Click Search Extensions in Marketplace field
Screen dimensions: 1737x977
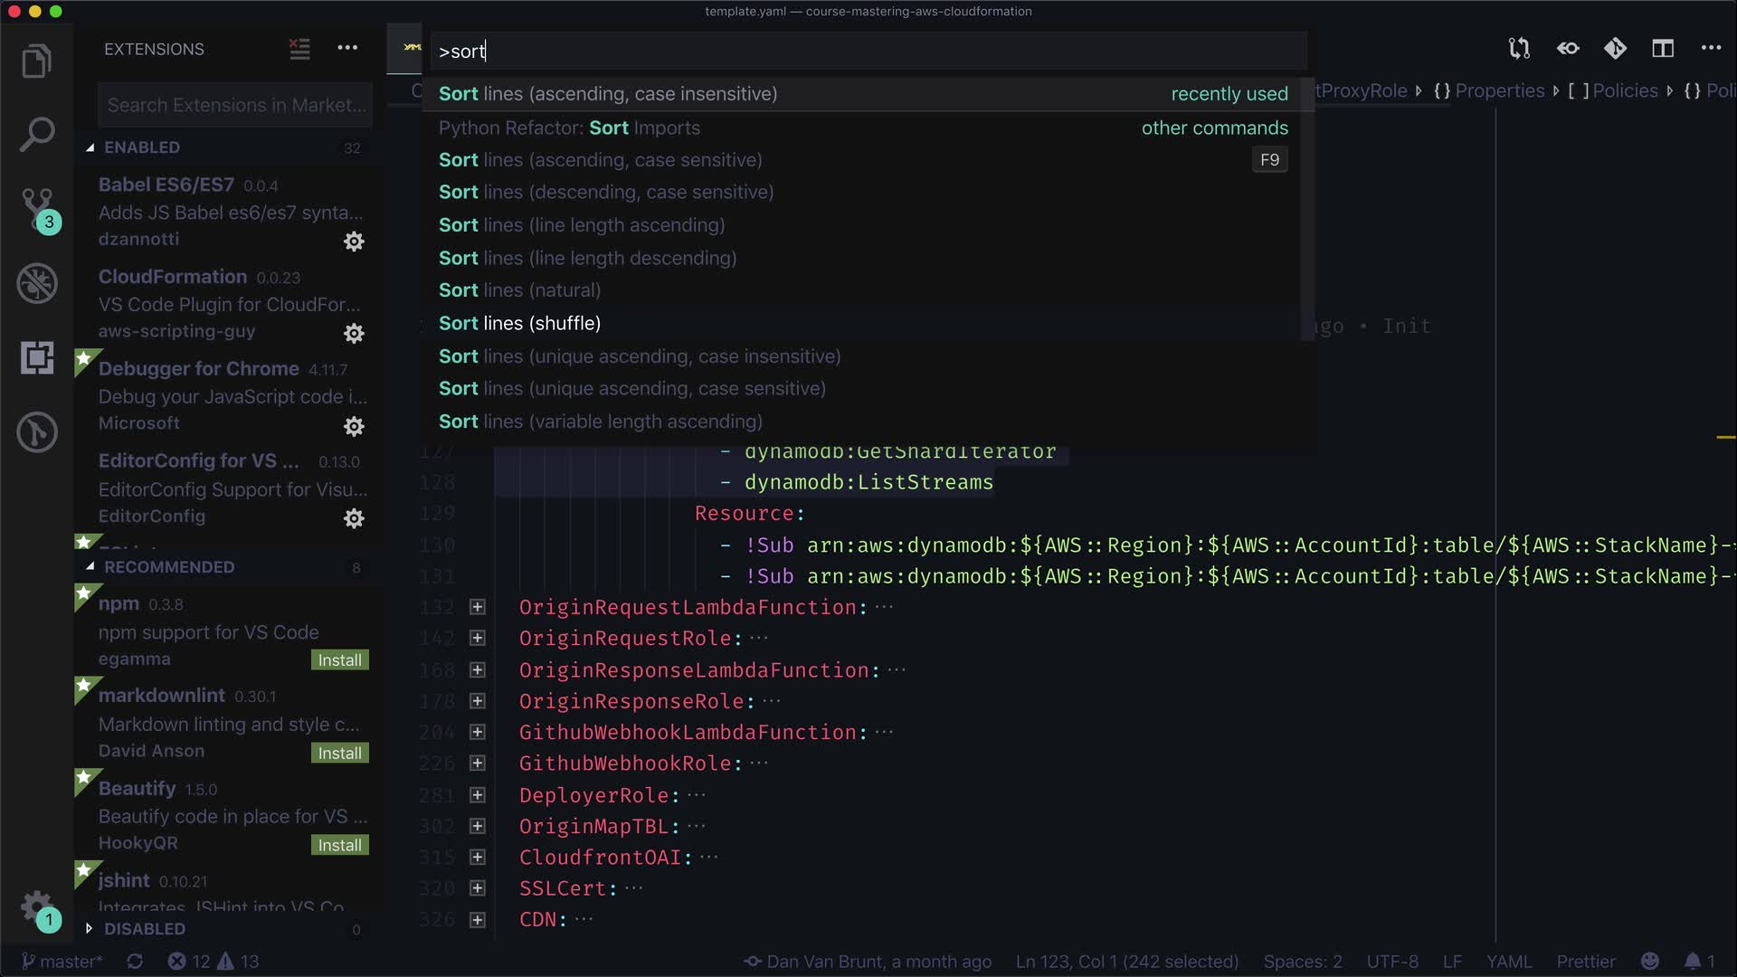pyautogui.click(x=235, y=106)
